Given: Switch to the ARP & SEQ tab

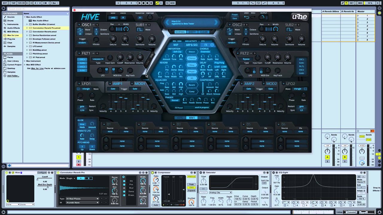Looking at the screenshot, I should pos(192,45).
